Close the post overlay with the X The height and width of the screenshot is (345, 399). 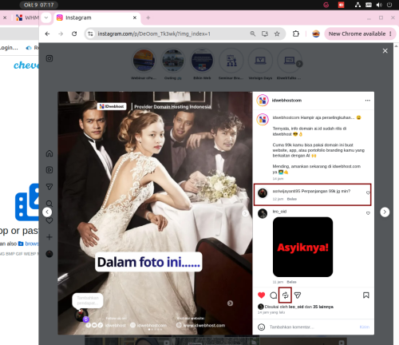tap(385, 51)
